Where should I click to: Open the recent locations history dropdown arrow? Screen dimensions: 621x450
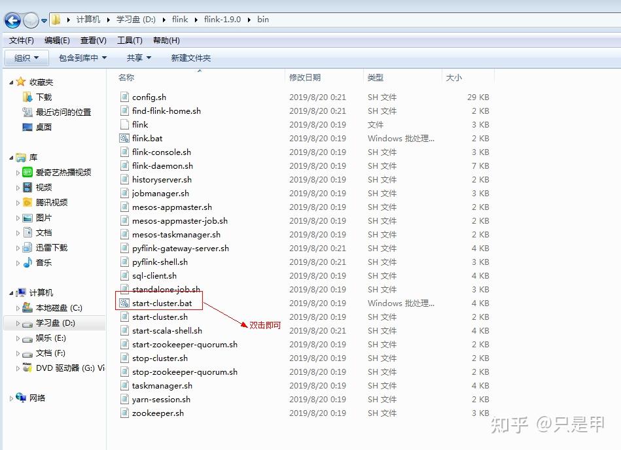click(44, 20)
